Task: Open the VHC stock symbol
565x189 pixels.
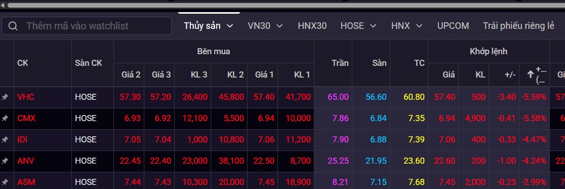Action: click(26, 97)
